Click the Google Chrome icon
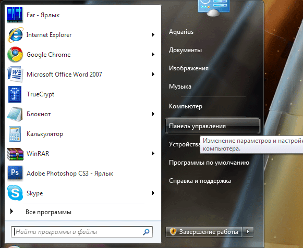 [15, 55]
